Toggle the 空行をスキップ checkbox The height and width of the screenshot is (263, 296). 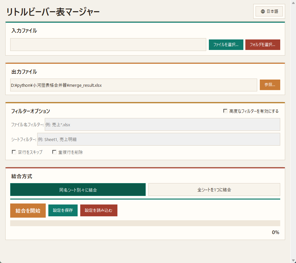[x=14, y=152]
